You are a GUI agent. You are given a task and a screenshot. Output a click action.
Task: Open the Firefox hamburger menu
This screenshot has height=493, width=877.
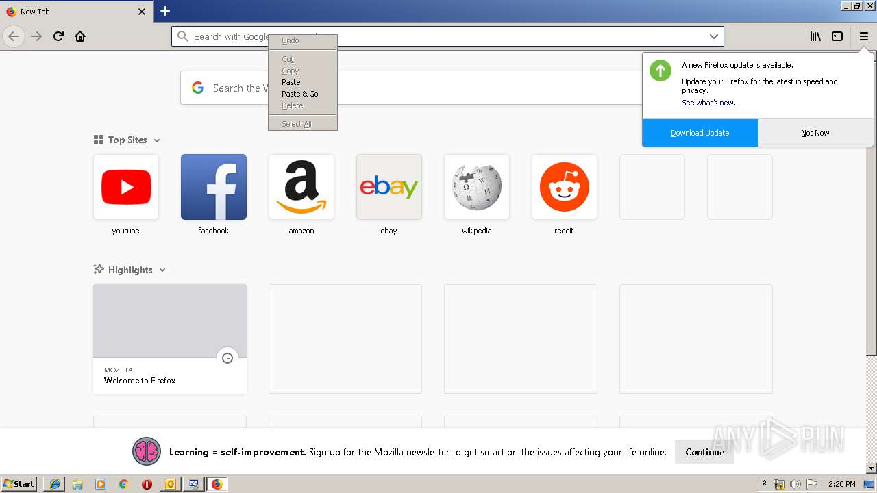click(x=863, y=36)
